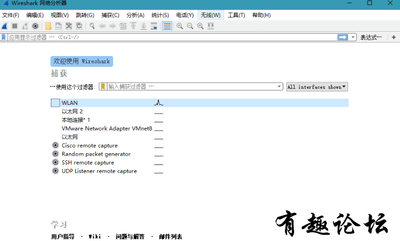Open settings gear for UDP Listener capture
The height and width of the screenshot is (241, 400).
56,171
